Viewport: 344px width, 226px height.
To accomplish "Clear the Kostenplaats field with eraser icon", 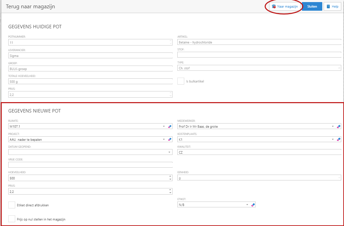I will [x=338, y=139].
